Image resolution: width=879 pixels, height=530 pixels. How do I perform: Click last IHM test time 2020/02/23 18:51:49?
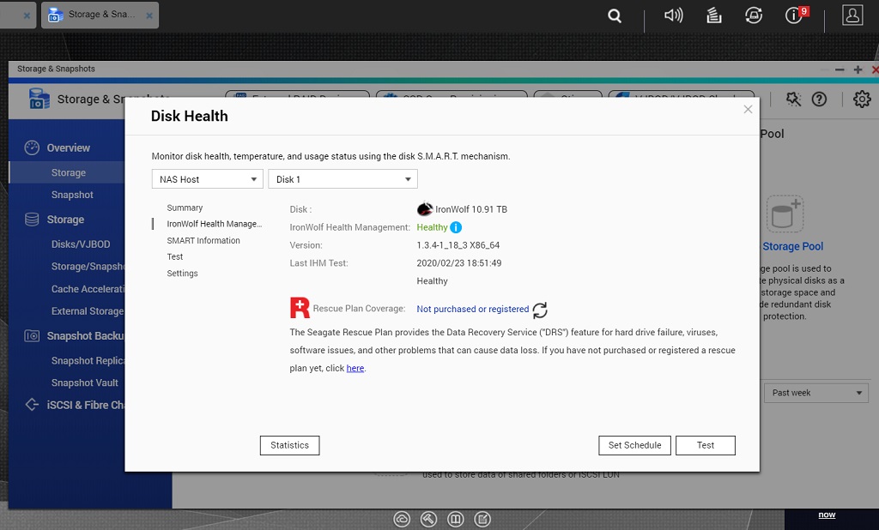459,263
